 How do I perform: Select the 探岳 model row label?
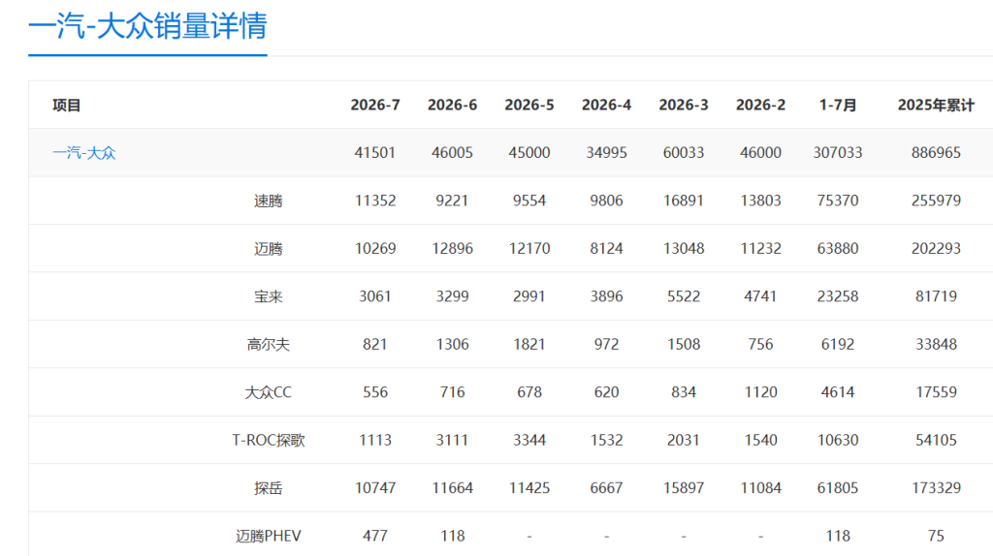[268, 488]
